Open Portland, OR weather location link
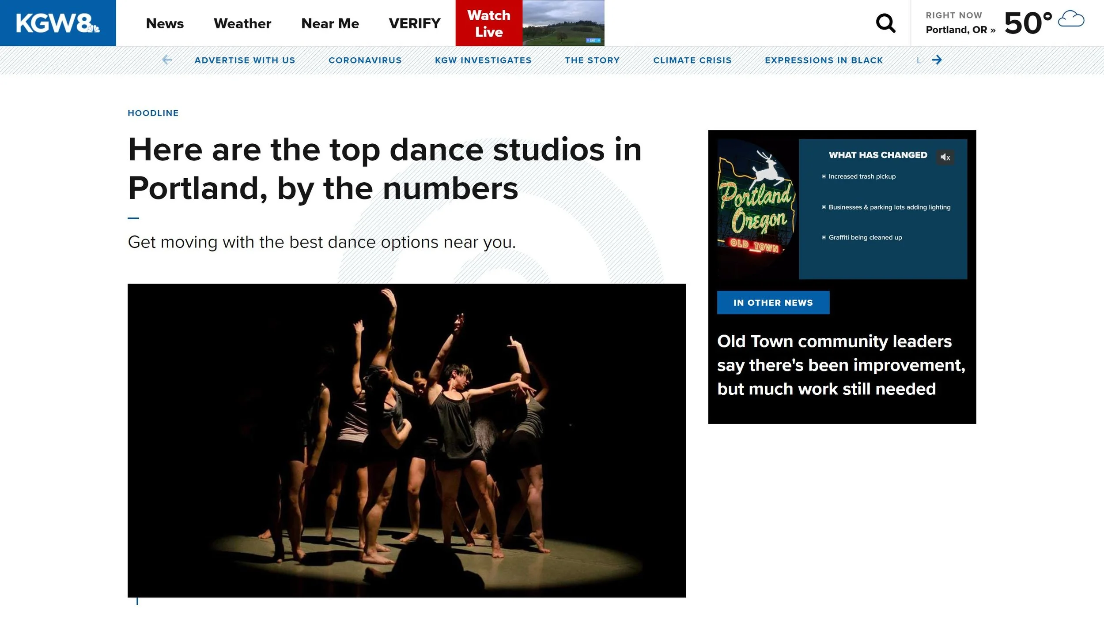This screenshot has height=637, width=1104. coord(960,30)
